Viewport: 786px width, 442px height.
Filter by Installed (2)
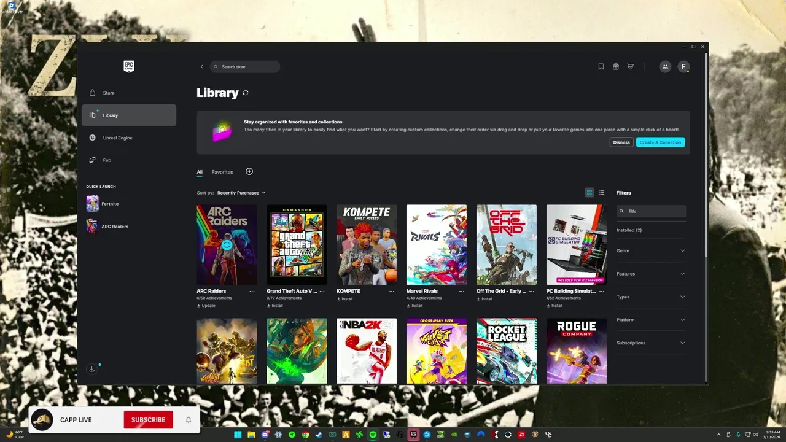(x=629, y=230)
